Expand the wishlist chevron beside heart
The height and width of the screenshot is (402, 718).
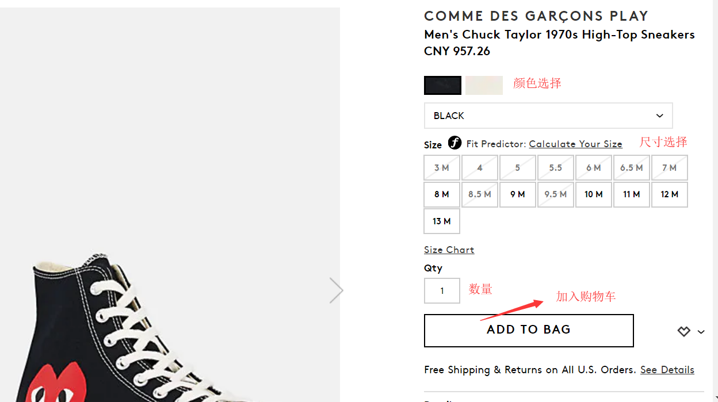[701, 332]
